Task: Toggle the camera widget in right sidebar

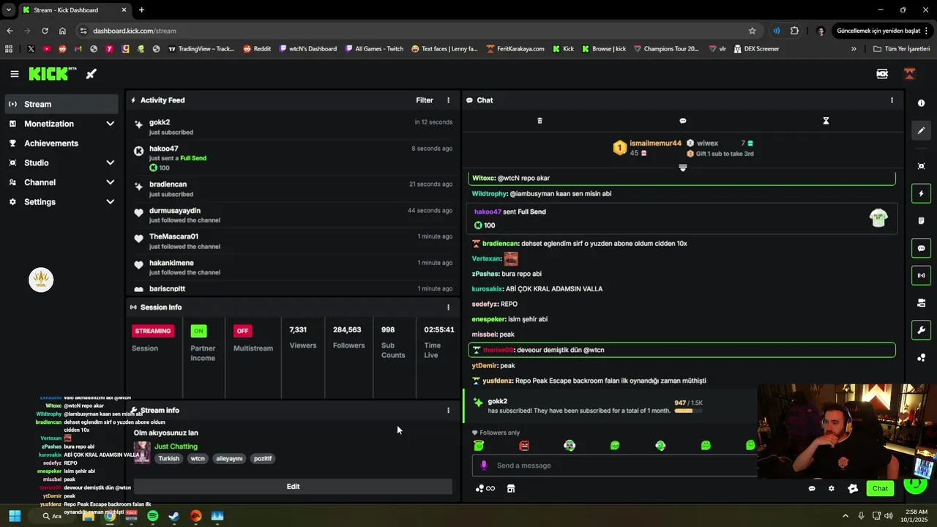Action: pyautogui.click(x=921, y=302)
